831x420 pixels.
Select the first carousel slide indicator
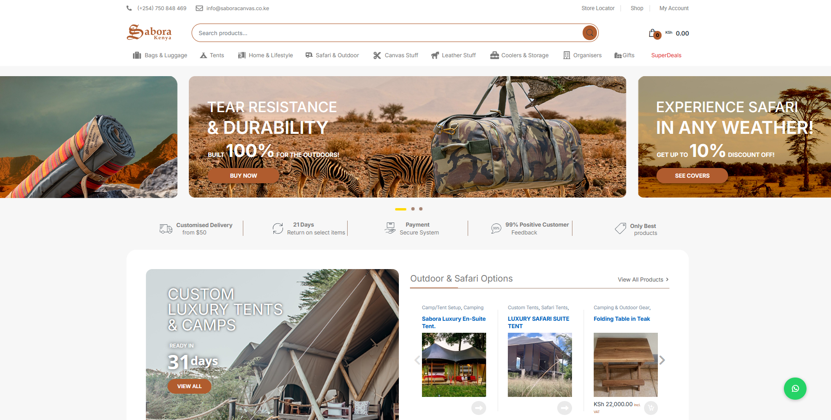(400, 209)
